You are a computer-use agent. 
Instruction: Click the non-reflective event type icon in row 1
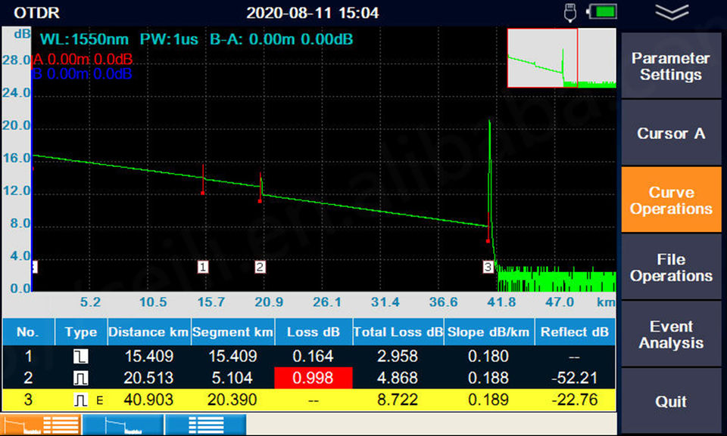[81, 357]
